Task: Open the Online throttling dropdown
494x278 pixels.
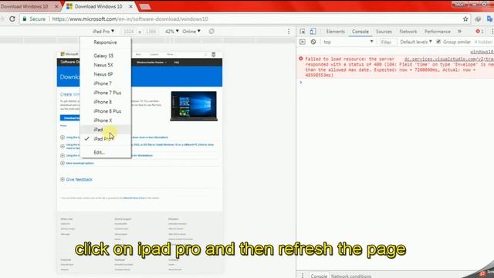Action: tap(191, 31)
